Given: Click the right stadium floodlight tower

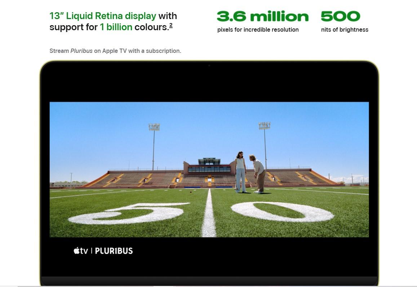Looking at the screenshot, I should tap(265, 145).
